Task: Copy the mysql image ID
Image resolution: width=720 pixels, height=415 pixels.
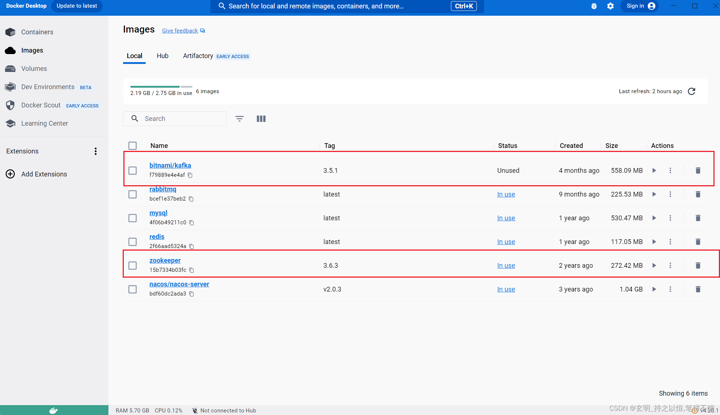Action: tap(191, 222)
